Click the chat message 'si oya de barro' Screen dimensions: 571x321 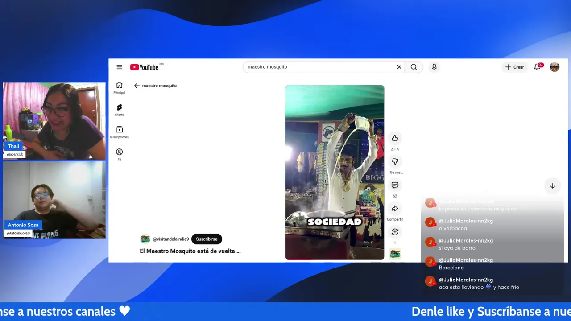click(457, 248)
